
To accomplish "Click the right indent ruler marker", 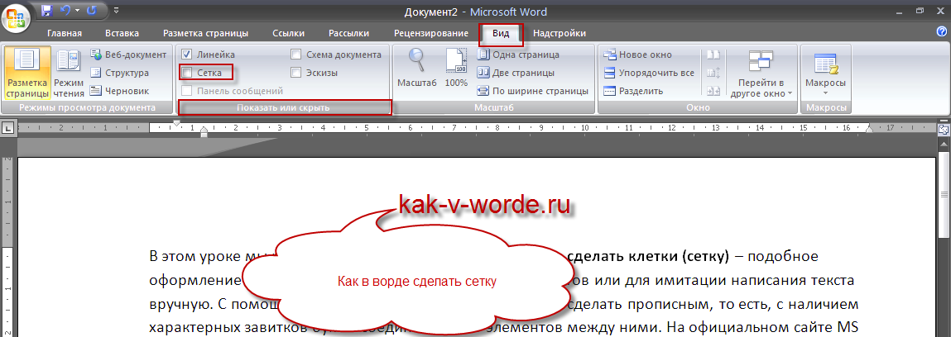I will [868, 130].
